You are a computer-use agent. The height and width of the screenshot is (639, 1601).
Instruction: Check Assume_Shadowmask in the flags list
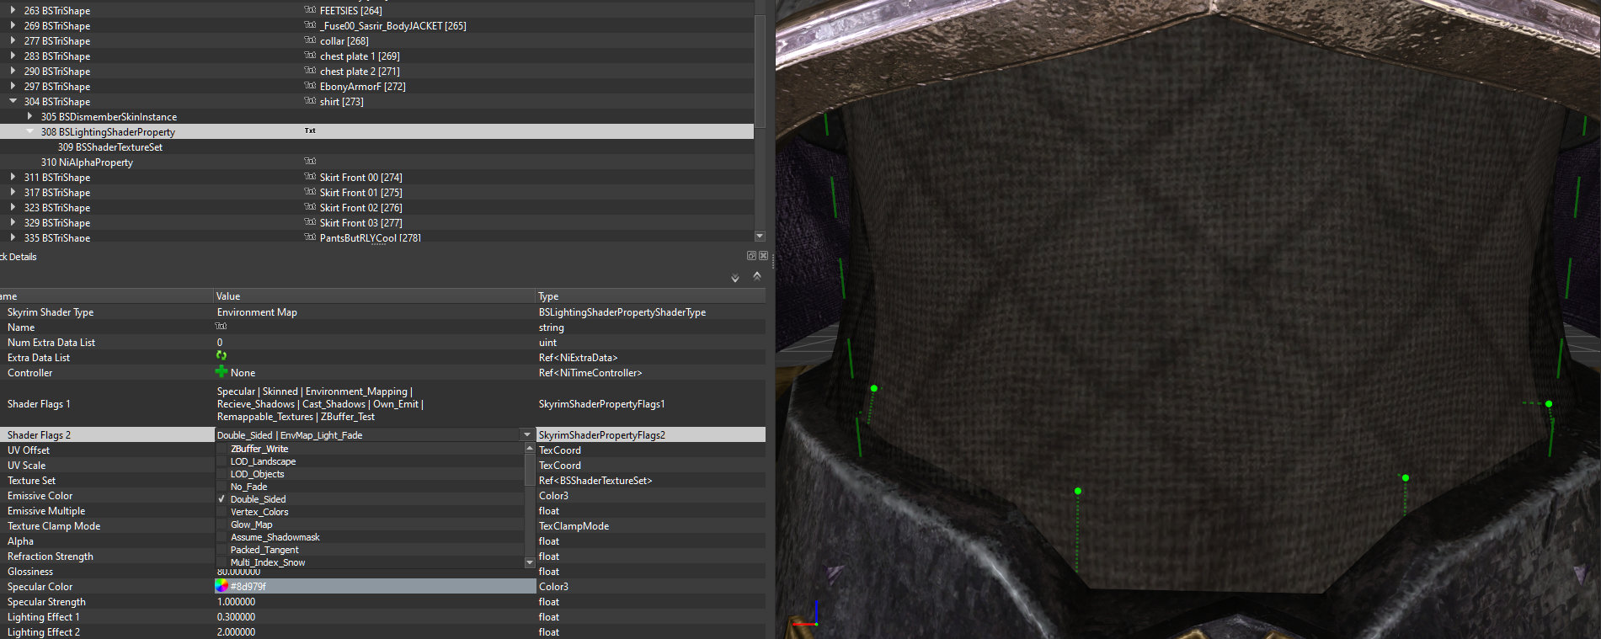tap(222, 537)
